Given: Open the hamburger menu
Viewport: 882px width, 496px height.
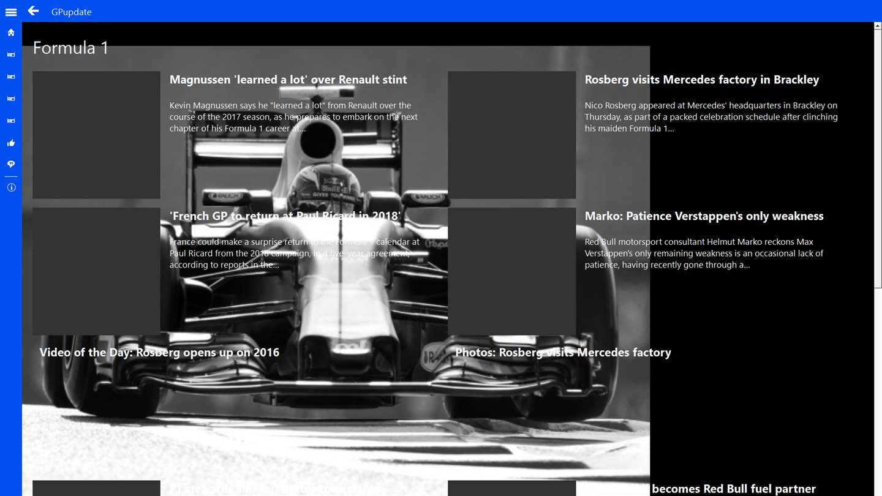Looking at the screenshot, I should coord(11,12).
